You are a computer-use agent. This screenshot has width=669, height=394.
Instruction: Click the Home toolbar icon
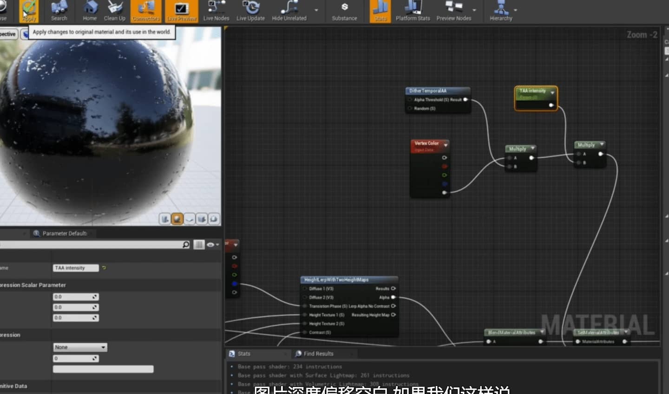click(90, 11)
